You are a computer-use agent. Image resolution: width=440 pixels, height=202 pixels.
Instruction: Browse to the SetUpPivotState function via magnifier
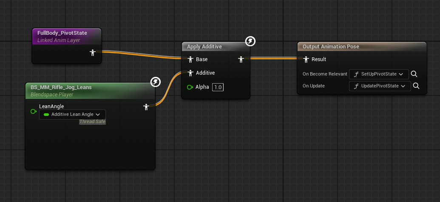[414, 74]
